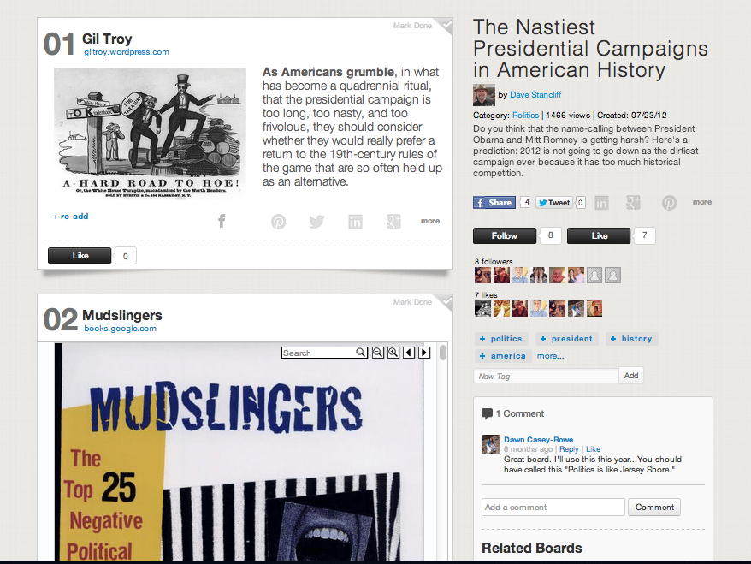
Task: Mark Done checkmark for Gil Troy item
Action: tap(446, 25)
